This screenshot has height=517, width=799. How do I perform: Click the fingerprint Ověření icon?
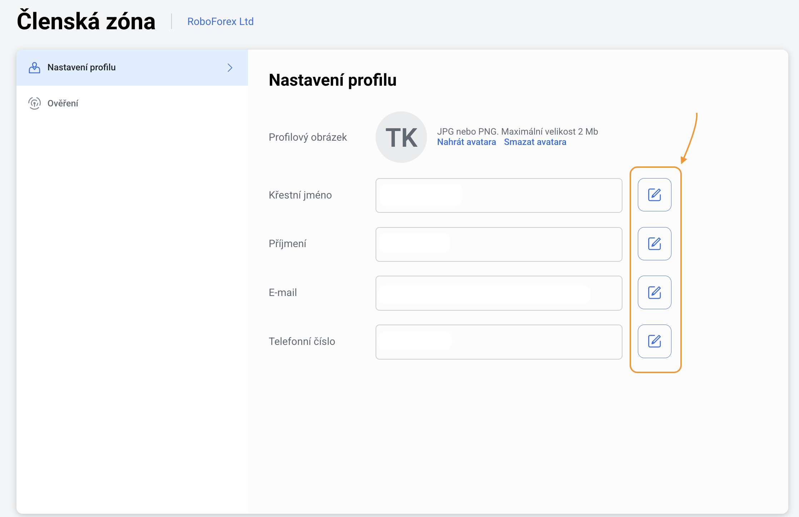click(x=34, y=103)
